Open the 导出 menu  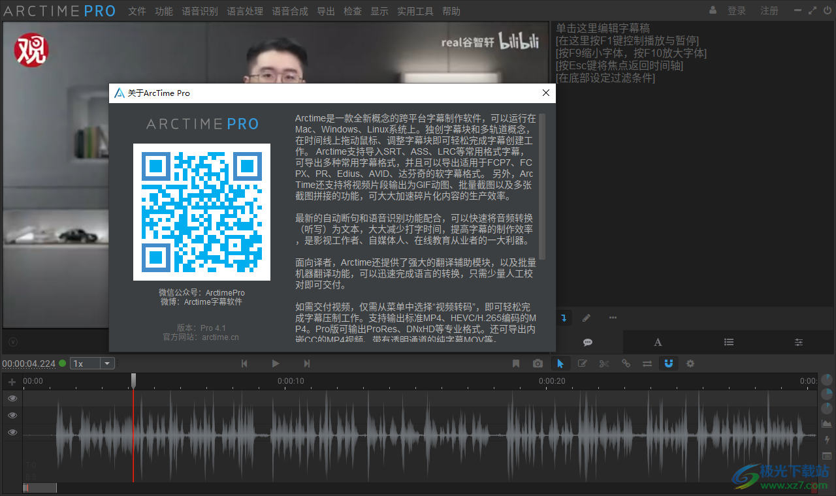tap(325, 11)
